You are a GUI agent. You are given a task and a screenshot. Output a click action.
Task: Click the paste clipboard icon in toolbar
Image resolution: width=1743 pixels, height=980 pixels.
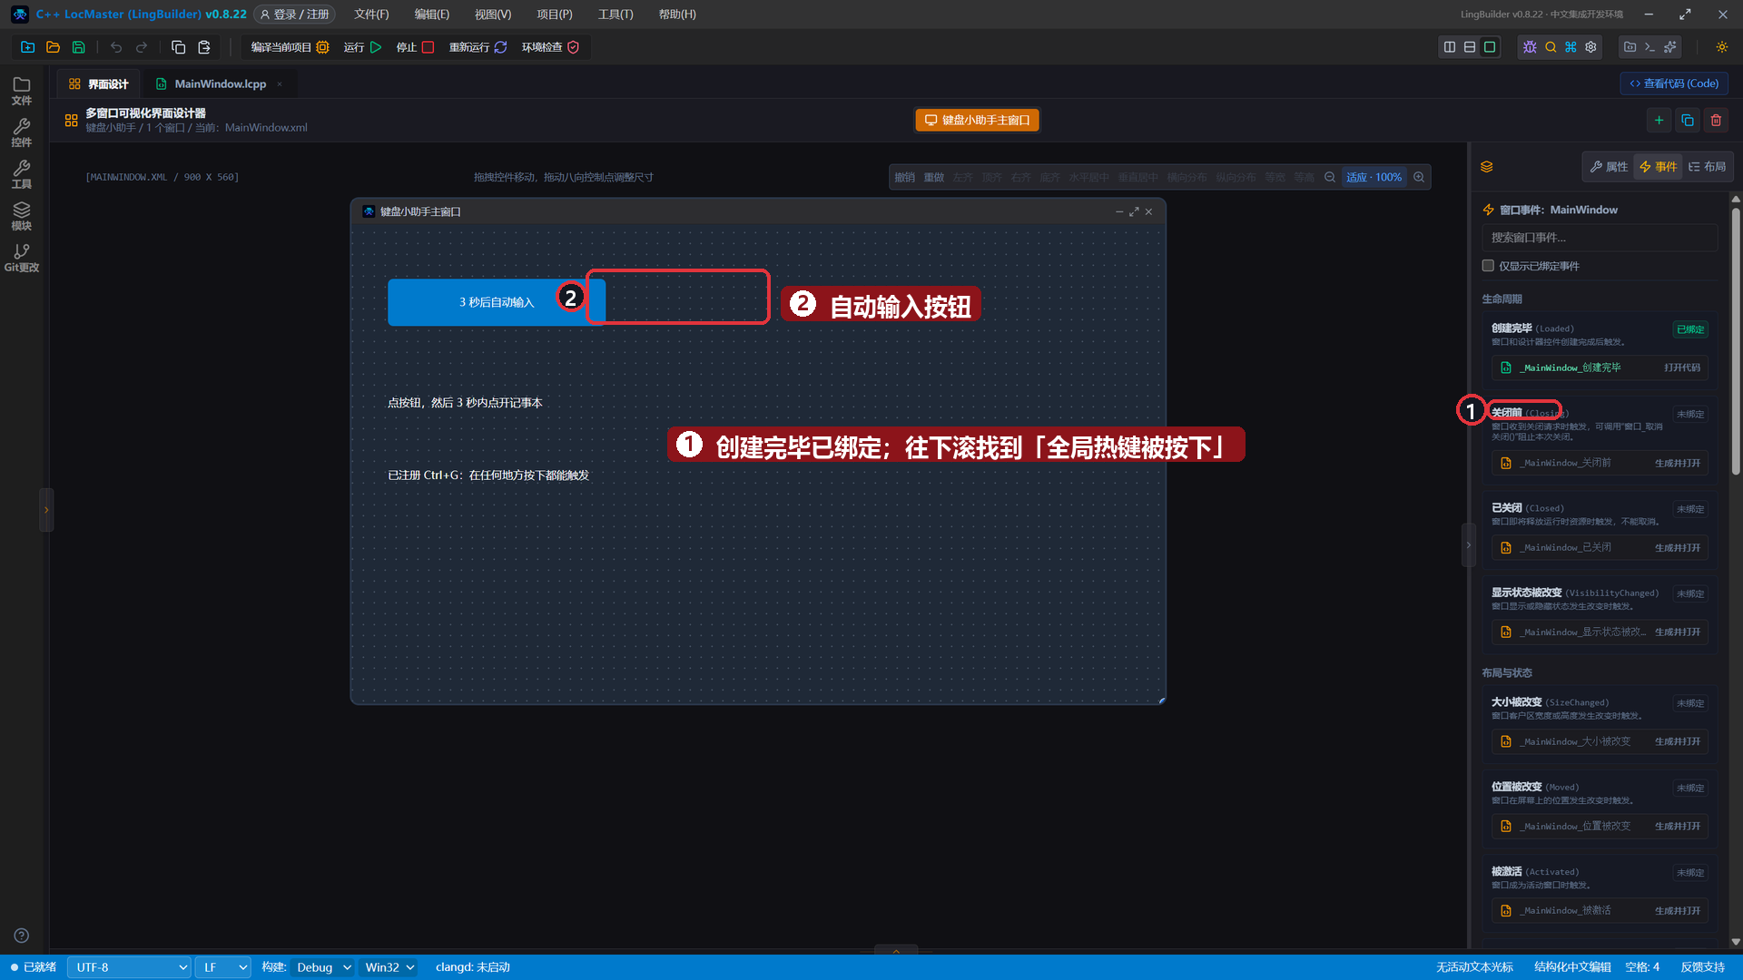[x=204, y=47]
